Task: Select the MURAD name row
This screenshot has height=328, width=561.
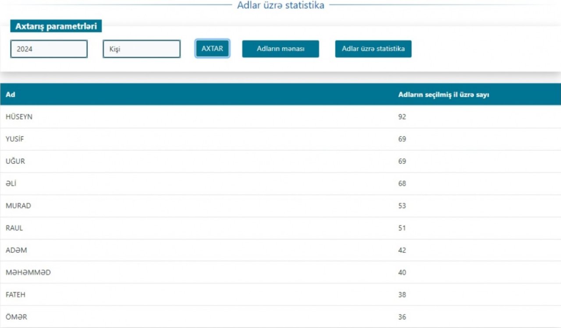Action: (280, 206)
